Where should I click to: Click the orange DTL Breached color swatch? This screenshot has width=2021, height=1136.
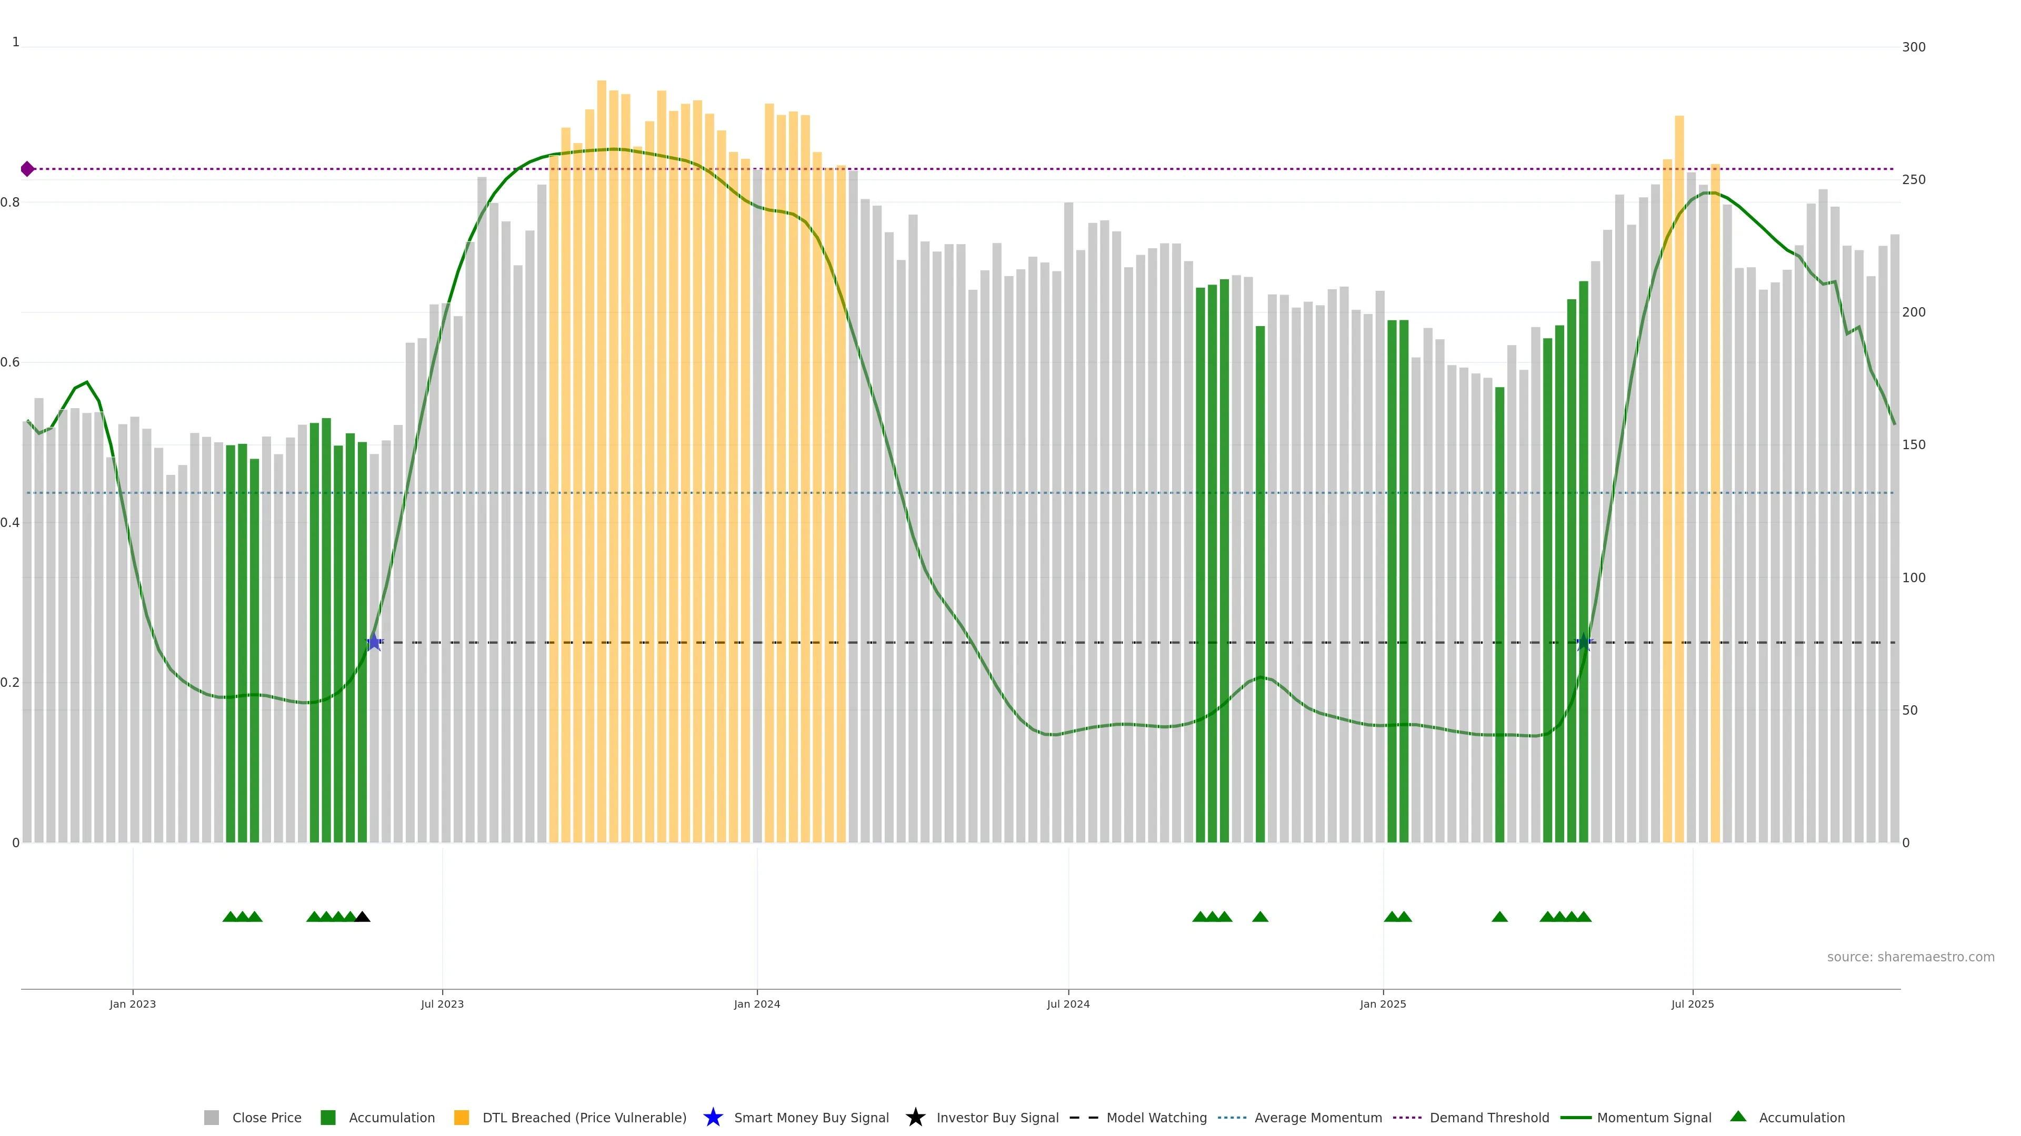pyautogui.click(x=462, y=1117)
